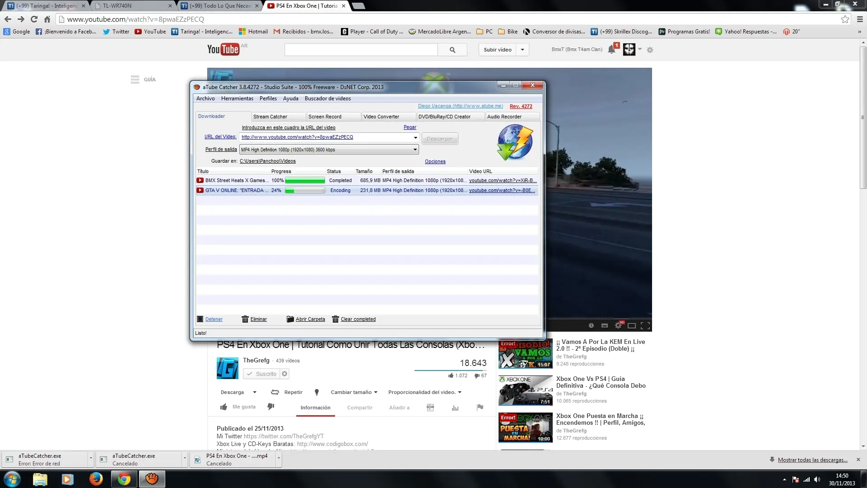
Task: Click the GTA V ONLINE encoding progress bar
Action: (305, 191)
